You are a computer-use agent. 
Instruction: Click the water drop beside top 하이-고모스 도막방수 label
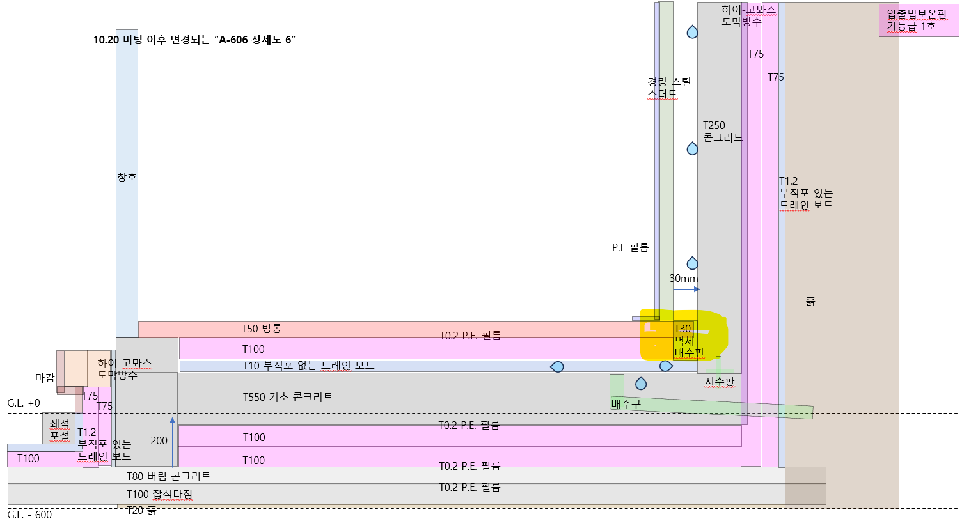[692, 32]
